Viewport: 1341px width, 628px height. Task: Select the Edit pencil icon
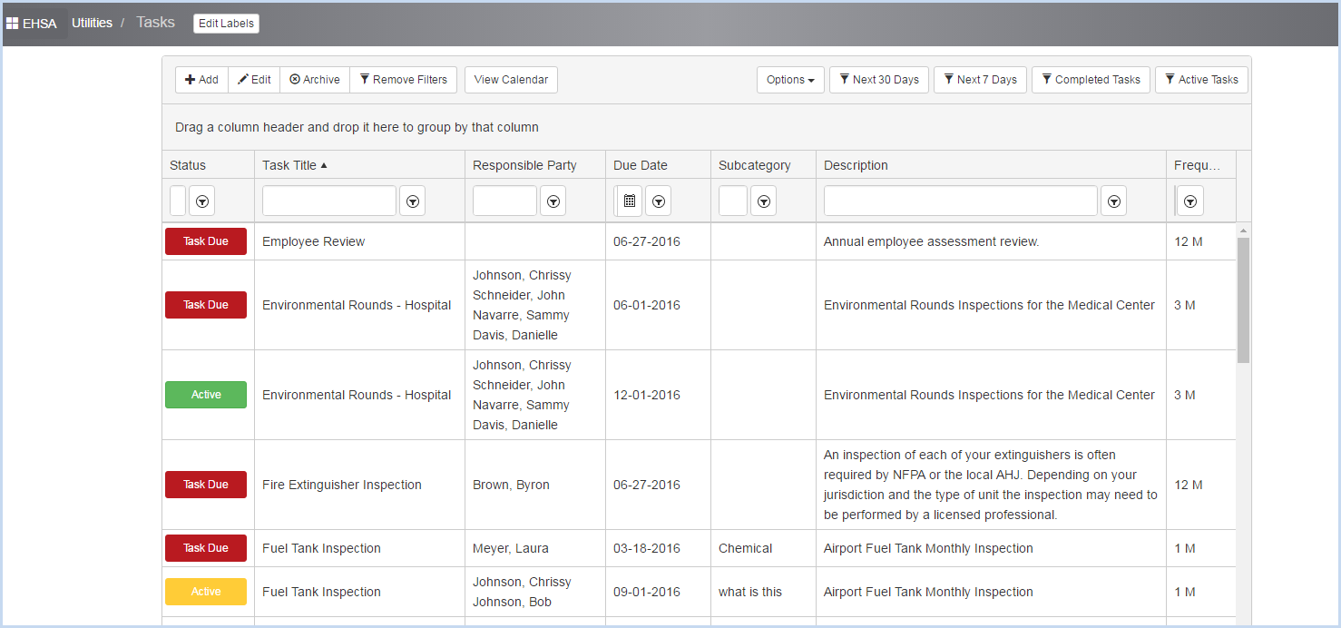click(242, 79)
